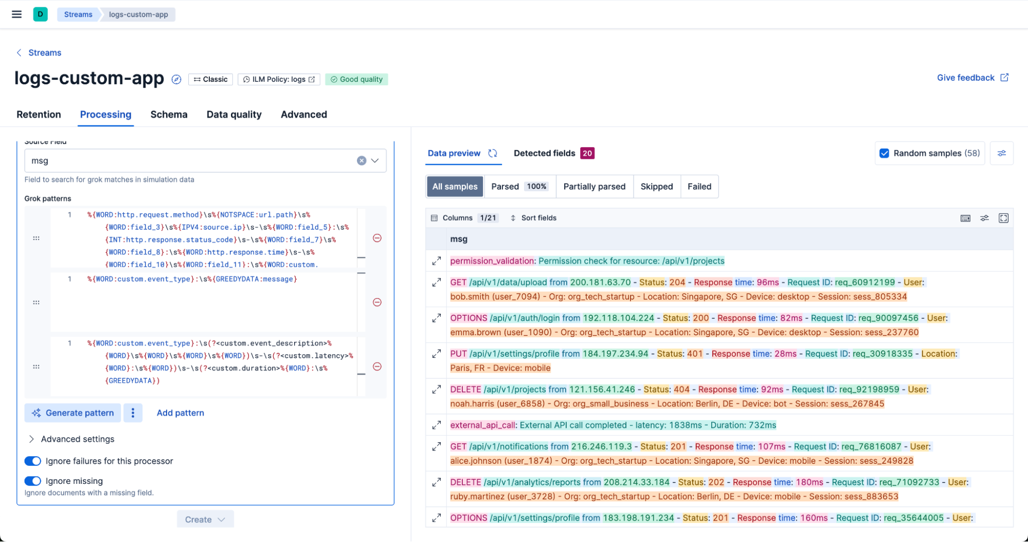1028x542 pixels.
Task: Open display settings with the sliders icon
Action: coord(985,218)
